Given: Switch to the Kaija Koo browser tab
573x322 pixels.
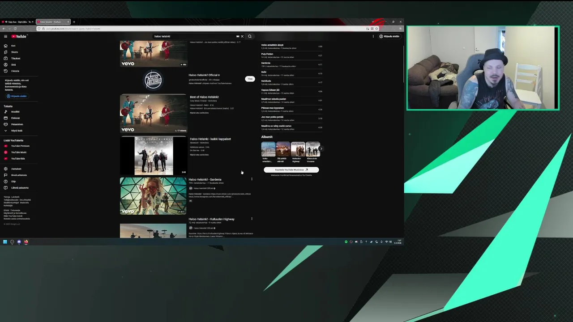Looking at the screenshot, I should 17,21.
